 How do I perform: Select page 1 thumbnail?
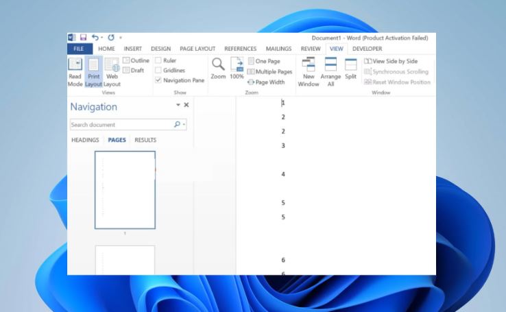(125, 190)
